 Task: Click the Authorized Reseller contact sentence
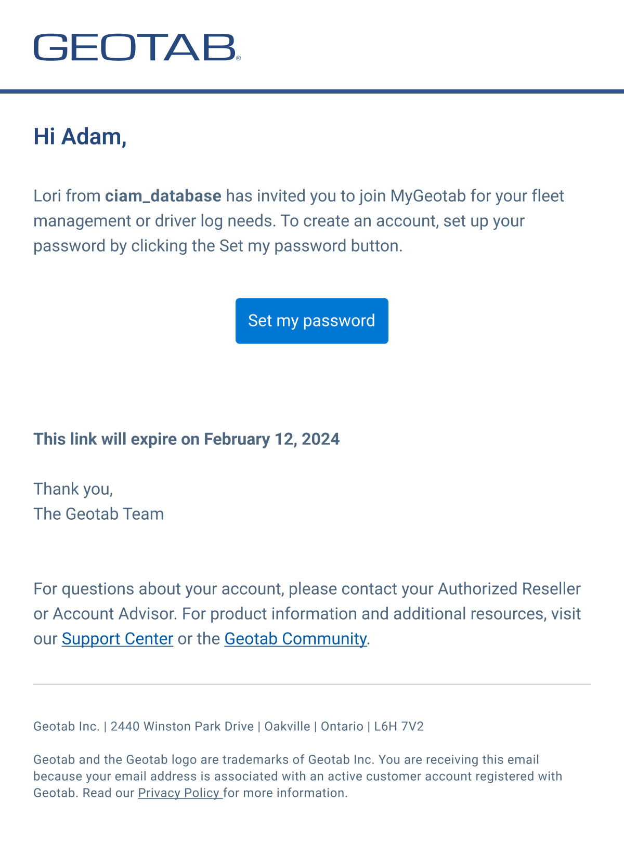coord(307,589)
